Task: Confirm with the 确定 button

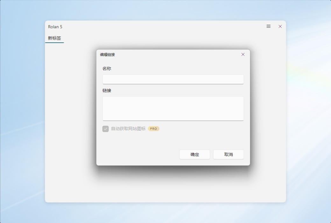Action: pyautogui.click(x=195, y=155)
